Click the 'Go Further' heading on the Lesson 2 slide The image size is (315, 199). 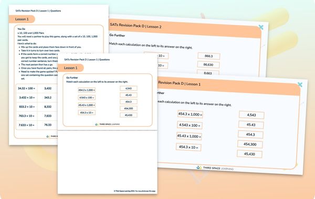coord(117,35)
